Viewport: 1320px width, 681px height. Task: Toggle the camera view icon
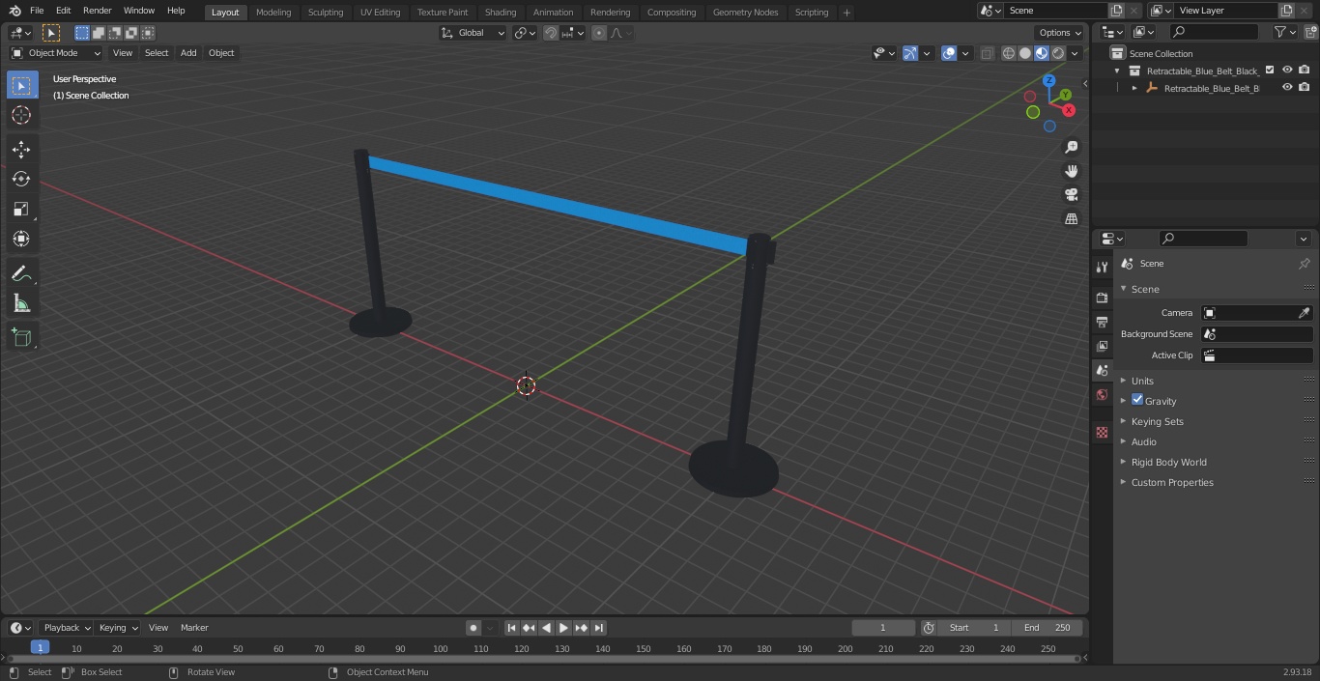pyautogui.click(x=1071, y=195)
